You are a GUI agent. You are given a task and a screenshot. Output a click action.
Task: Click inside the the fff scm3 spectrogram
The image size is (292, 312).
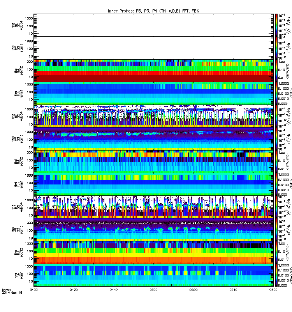[153, 230]
